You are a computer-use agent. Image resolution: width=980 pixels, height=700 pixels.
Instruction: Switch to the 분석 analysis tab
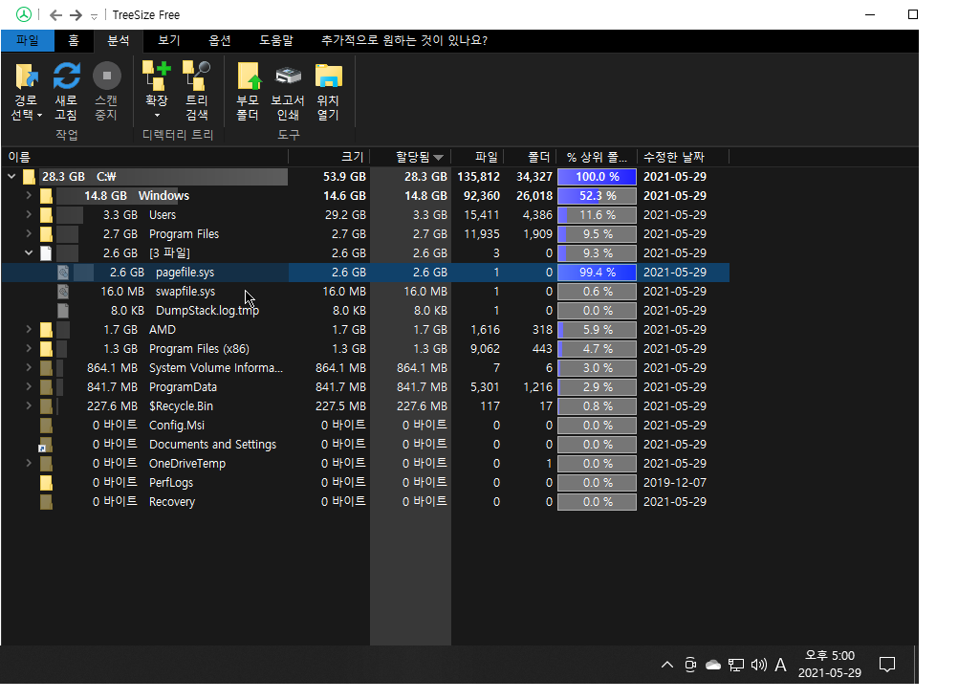(x=119, y=40)
